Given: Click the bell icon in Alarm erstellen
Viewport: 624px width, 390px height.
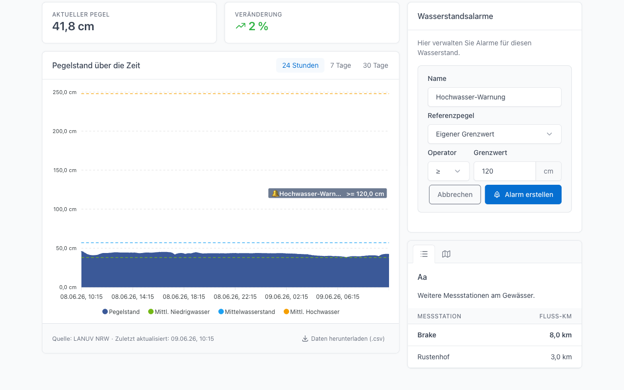Looking at the screenshot, I should (x=497, y=195).
